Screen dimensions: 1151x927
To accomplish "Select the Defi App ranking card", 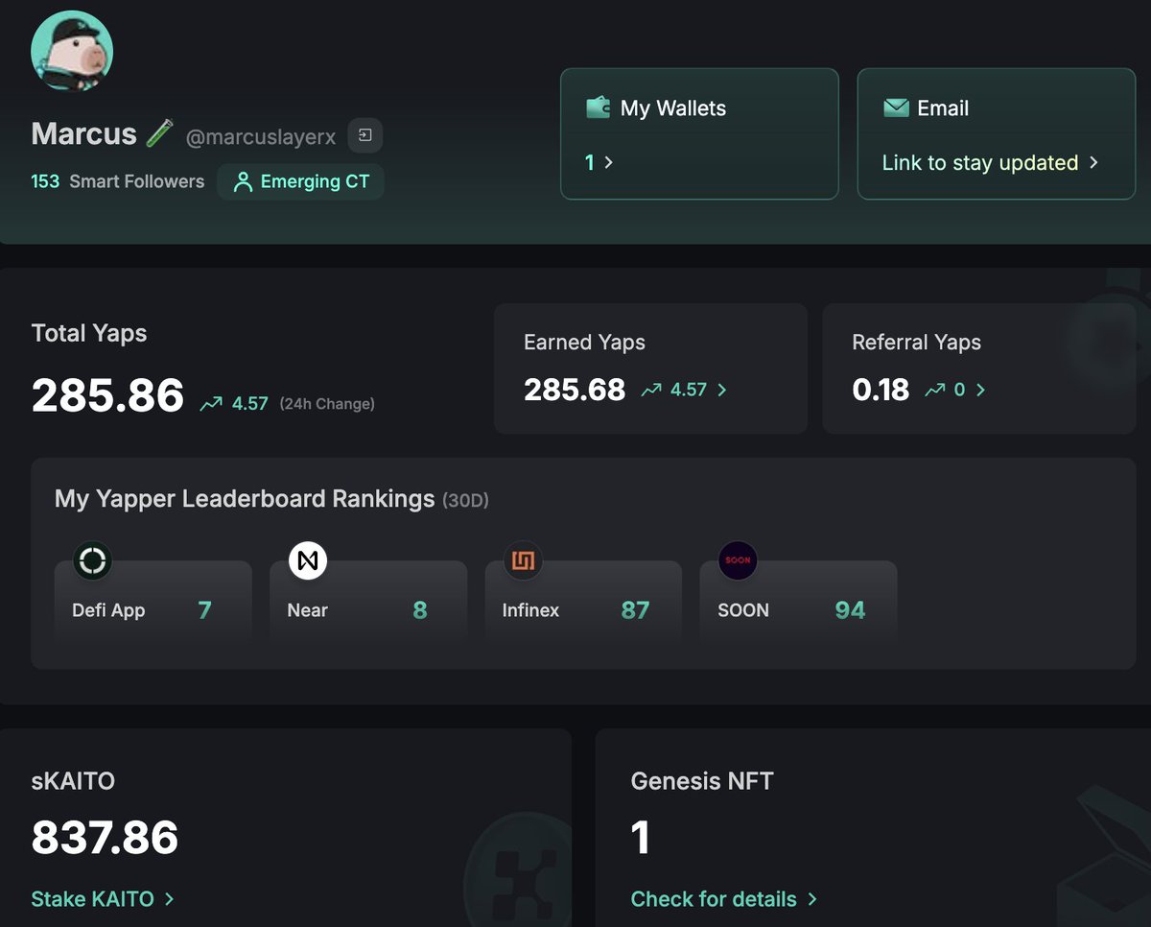I will (x=153, y=600).
